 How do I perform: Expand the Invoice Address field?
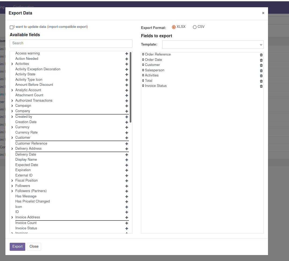pos(12,217)
